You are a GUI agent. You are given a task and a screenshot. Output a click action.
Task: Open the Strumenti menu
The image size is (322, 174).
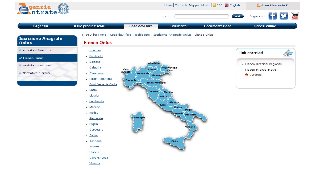pyautogui.click(x=178, y=26)
